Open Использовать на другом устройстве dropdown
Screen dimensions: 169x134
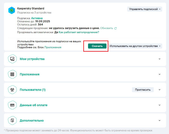point(135,46)
